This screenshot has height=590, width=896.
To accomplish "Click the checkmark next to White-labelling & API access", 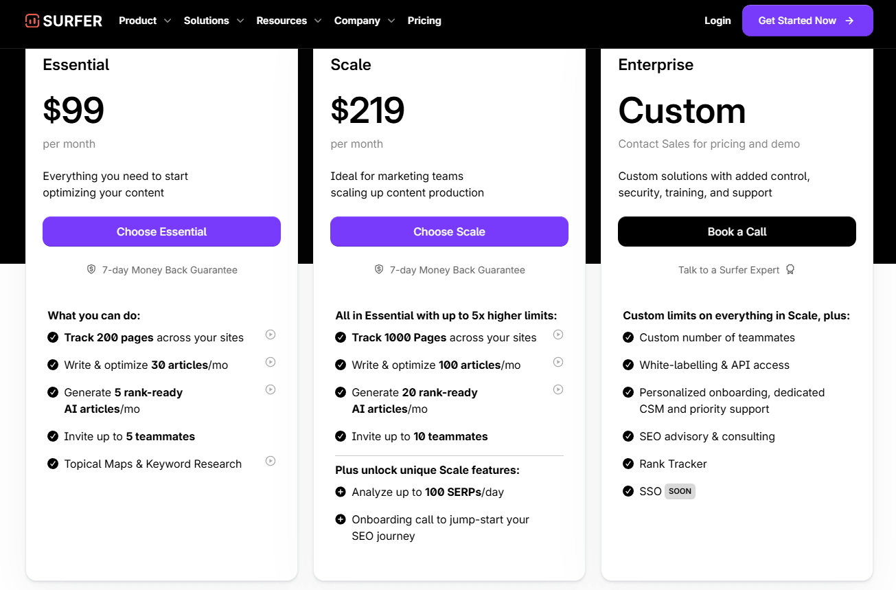I will 628,365.
